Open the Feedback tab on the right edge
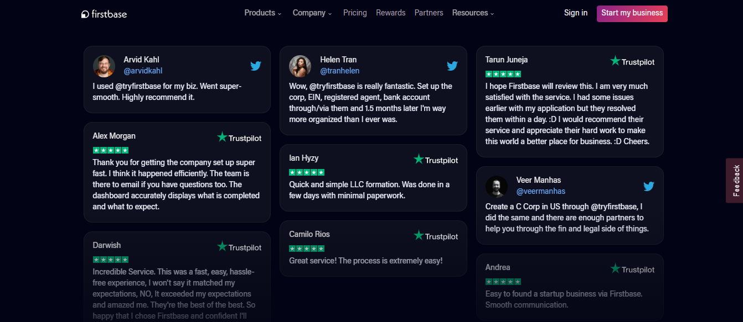The image size is (743, 322). [x=736, y=180]
